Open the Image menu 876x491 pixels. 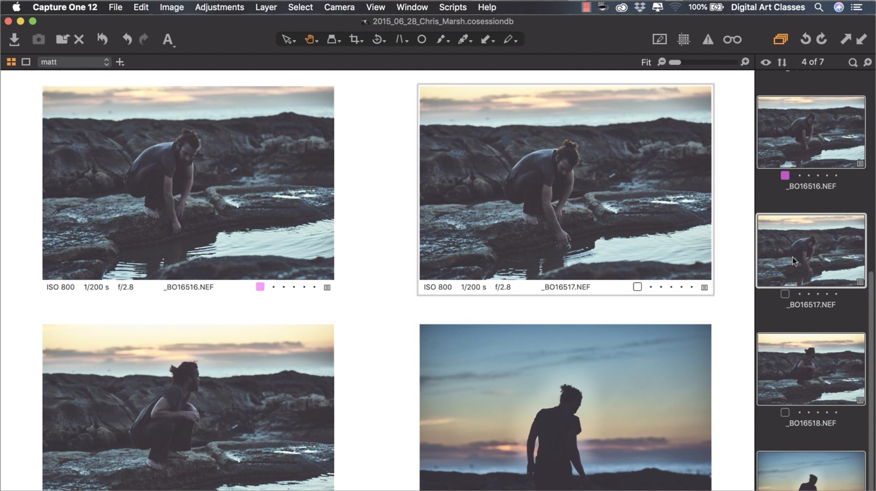172,7
